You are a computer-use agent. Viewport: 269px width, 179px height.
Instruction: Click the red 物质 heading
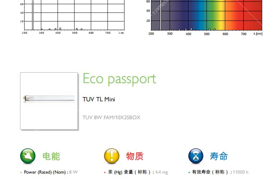(x=135, y=156)
